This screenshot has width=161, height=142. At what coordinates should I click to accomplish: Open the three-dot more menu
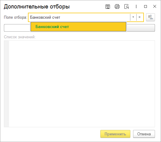coord(136,7)
